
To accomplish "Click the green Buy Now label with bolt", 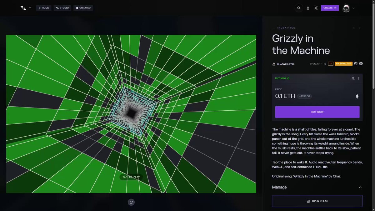I will click(x=282, y=78).
